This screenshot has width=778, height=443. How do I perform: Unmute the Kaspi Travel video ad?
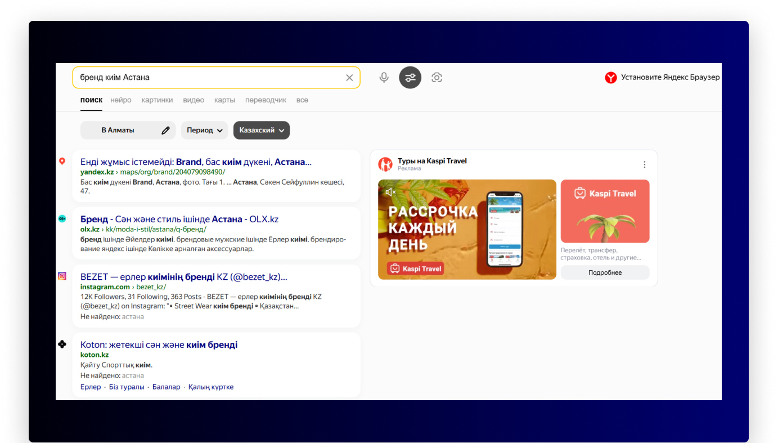pyautogui.click(x=391, y=191)
